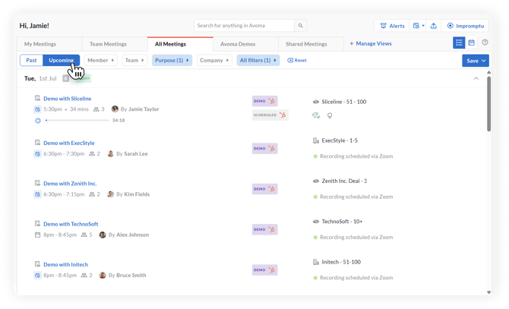The image size is (509, 309).
Task: Switch to list view icon
Action: [x=459, y=43]
